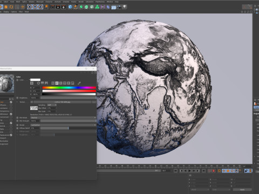This screenshot has width=259, height=194.
Task: Click the Apply button in coordinates panel
Action: (242, 190)
